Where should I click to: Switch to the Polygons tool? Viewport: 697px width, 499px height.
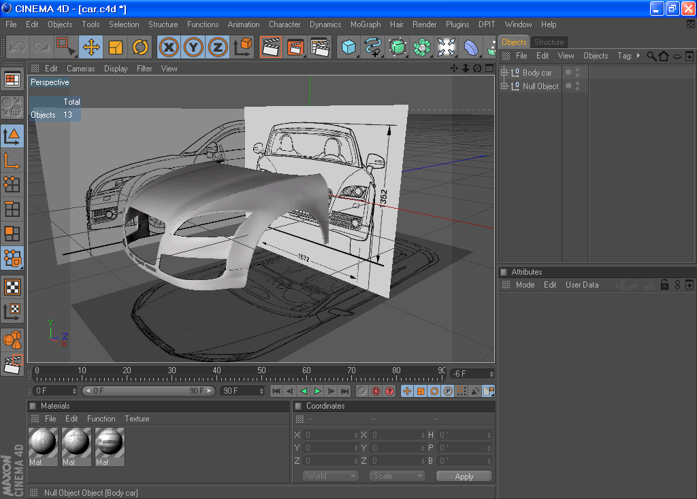(12, 233)
